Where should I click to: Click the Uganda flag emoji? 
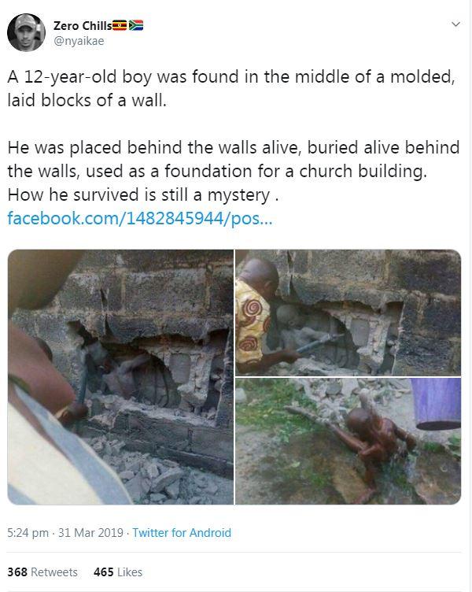click(120, 25)
